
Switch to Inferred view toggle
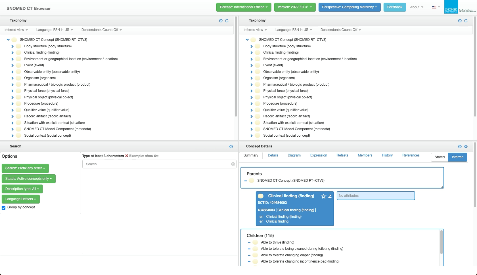click(457, 157)
